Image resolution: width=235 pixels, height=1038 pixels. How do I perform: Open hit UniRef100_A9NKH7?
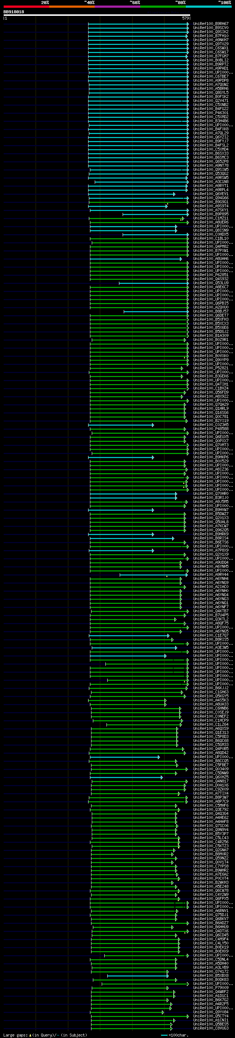click(x=211, y=40)
